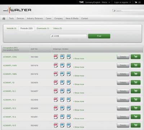The image size is (144, 130).
Task: Click the green Find button
Action: click(x=99, y=36)
